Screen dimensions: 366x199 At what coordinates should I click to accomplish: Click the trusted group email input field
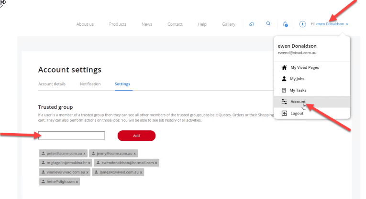coord(72,136)
